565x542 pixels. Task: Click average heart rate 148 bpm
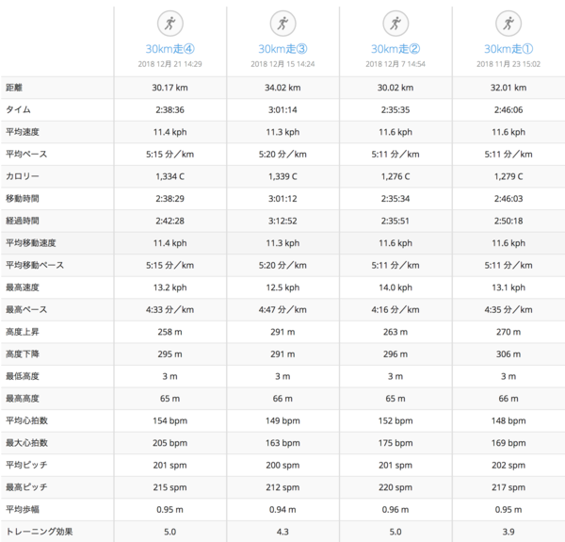508,420
